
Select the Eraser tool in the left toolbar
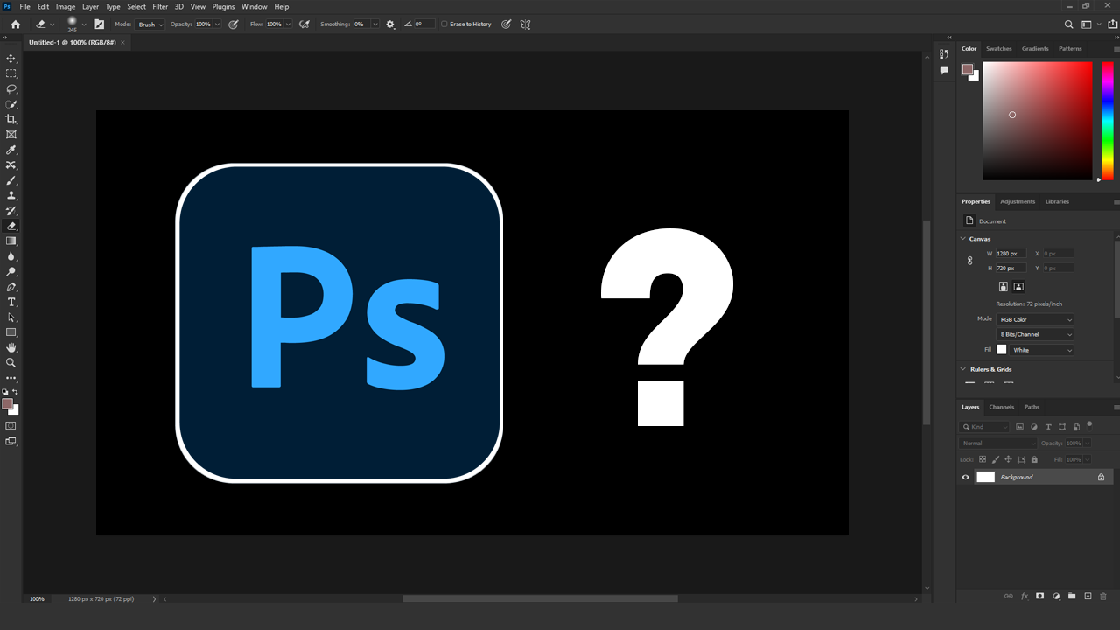coord(11,226)
